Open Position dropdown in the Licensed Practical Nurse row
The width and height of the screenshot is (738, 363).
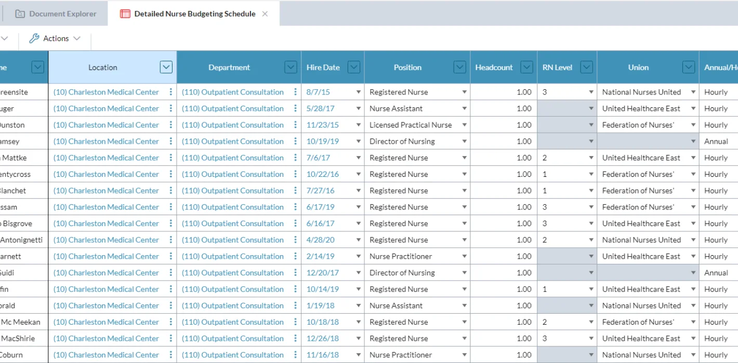coord(464,125)
